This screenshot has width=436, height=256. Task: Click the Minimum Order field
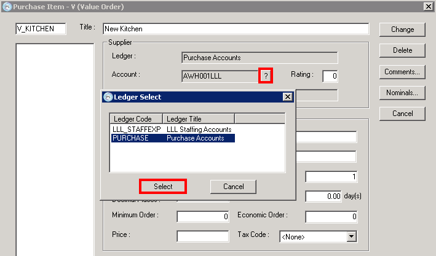pyautogui.click(x=203, y=216)
